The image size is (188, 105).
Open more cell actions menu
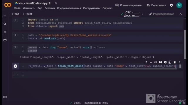179,62
